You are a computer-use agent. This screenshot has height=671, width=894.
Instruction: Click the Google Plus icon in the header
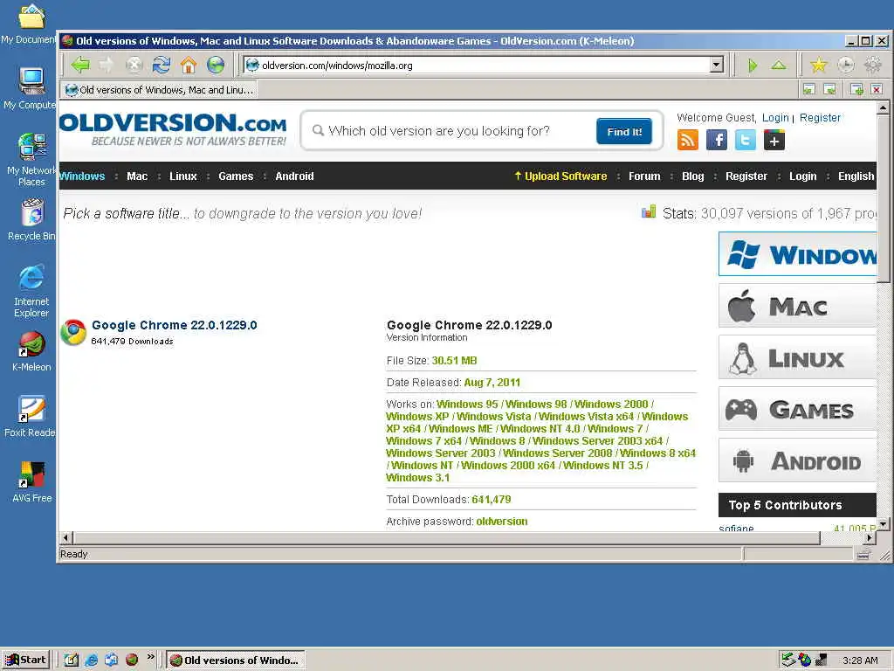tap(774, 140)
